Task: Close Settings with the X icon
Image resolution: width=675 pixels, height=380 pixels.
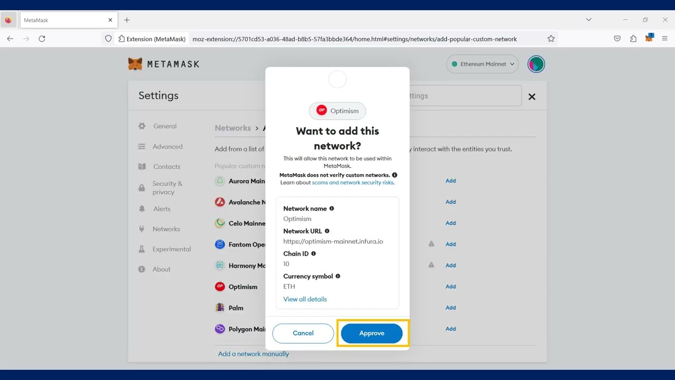Action: point(532,97)
